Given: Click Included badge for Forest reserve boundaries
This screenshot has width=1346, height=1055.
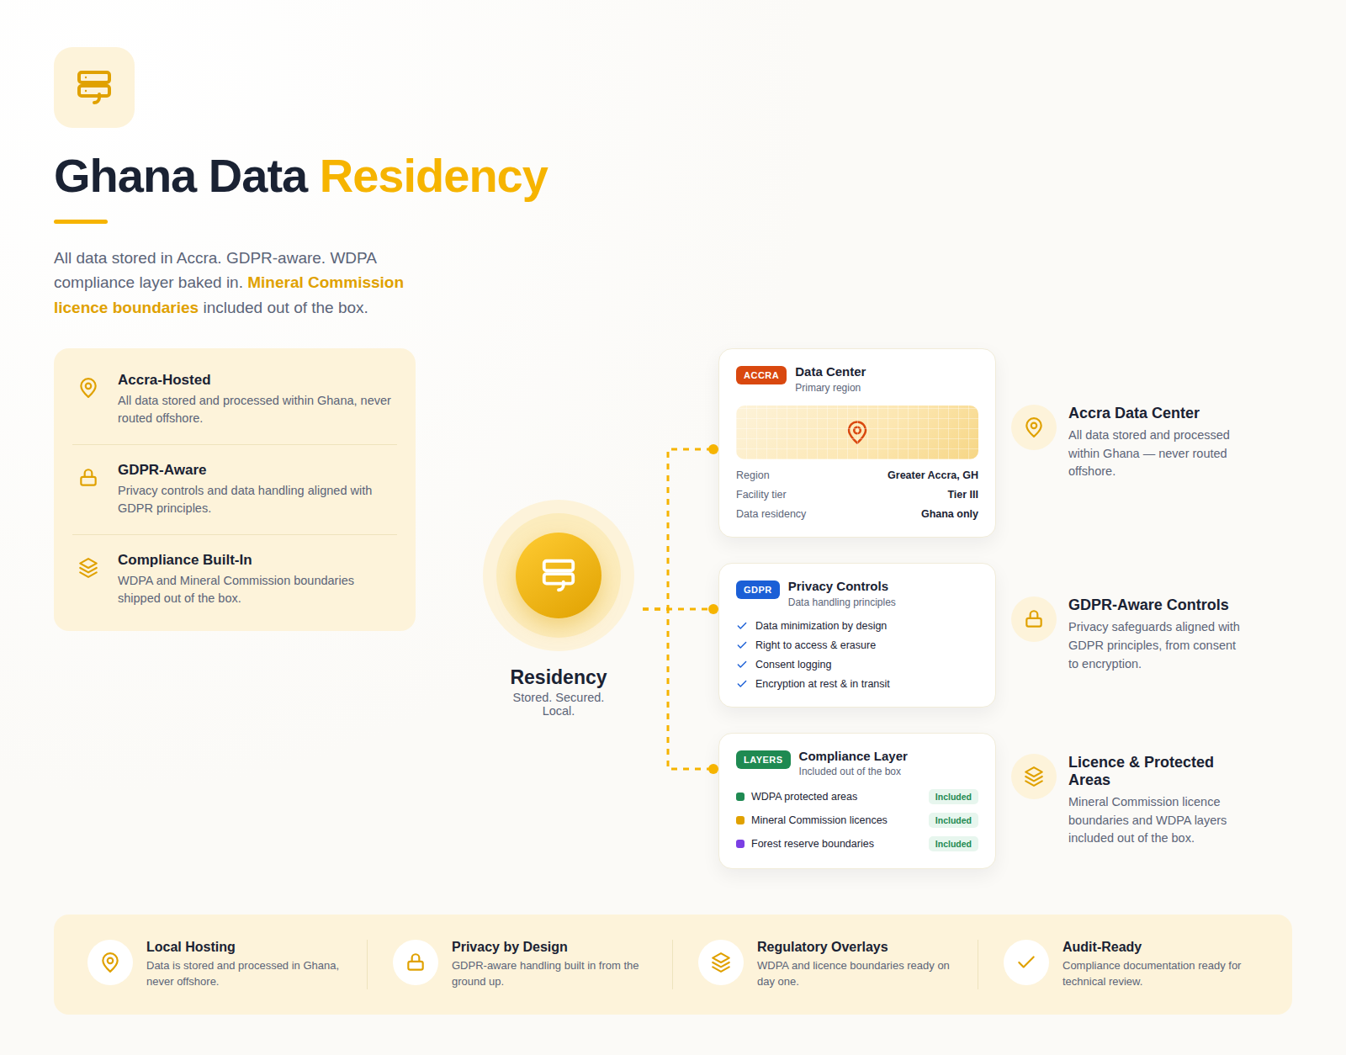Looking at the screenshot, I should [x=953, y=844].
